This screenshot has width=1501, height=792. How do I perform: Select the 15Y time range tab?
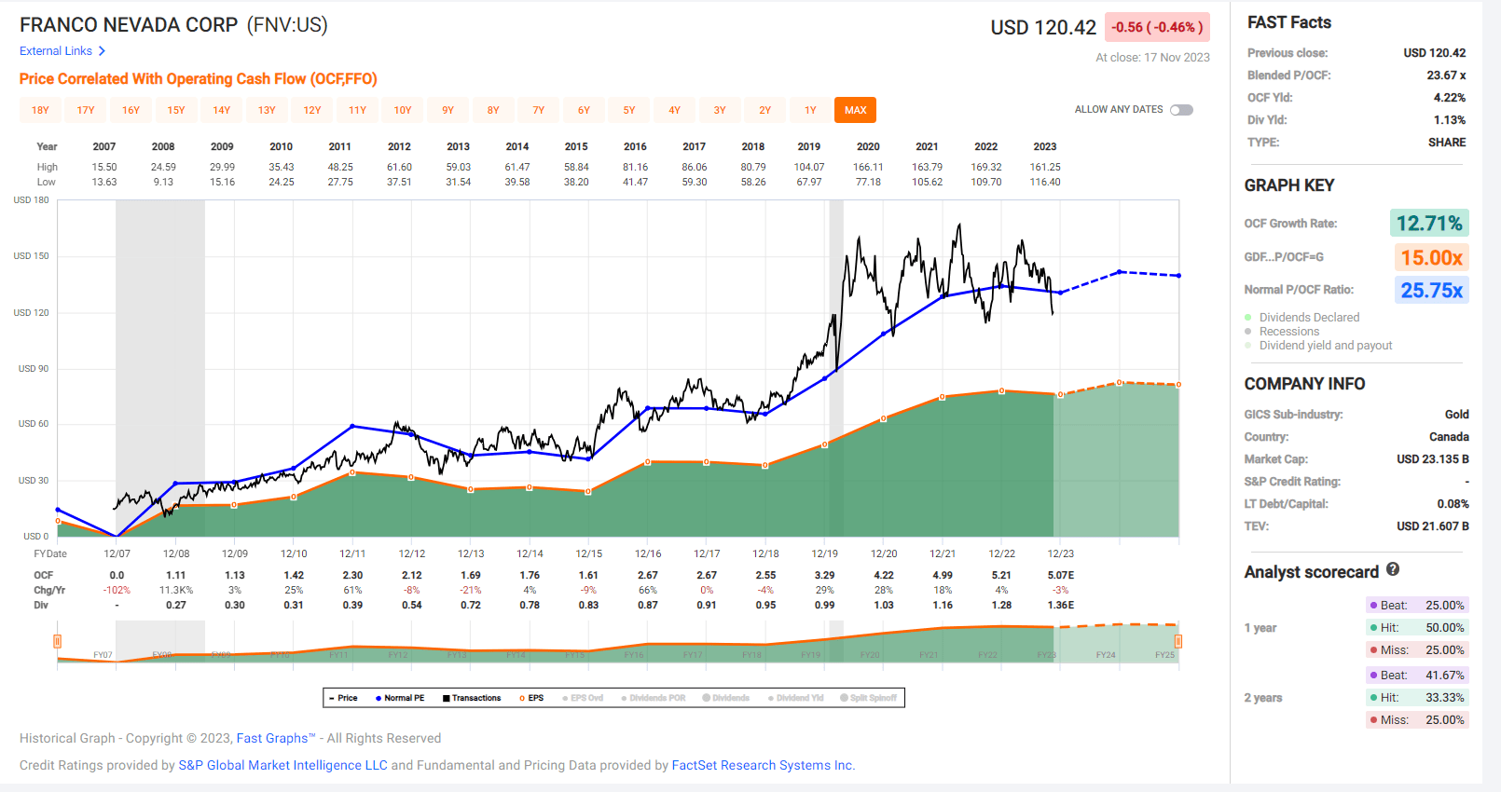(x=176, y=110)
